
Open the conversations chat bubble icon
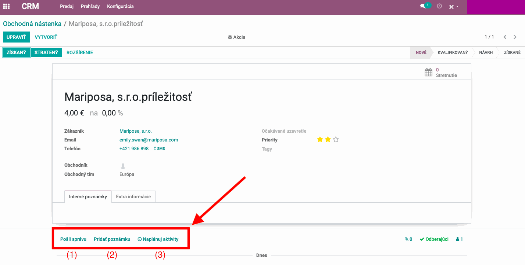[x=423, y=7]
